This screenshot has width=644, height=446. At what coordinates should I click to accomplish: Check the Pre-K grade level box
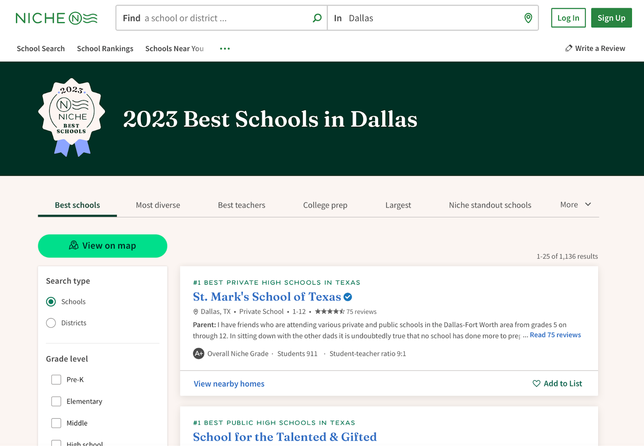point(56,380)
